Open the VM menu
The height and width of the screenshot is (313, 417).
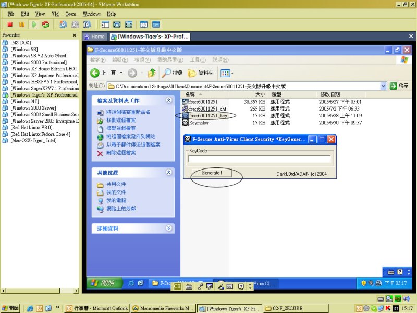coord(55,14)
